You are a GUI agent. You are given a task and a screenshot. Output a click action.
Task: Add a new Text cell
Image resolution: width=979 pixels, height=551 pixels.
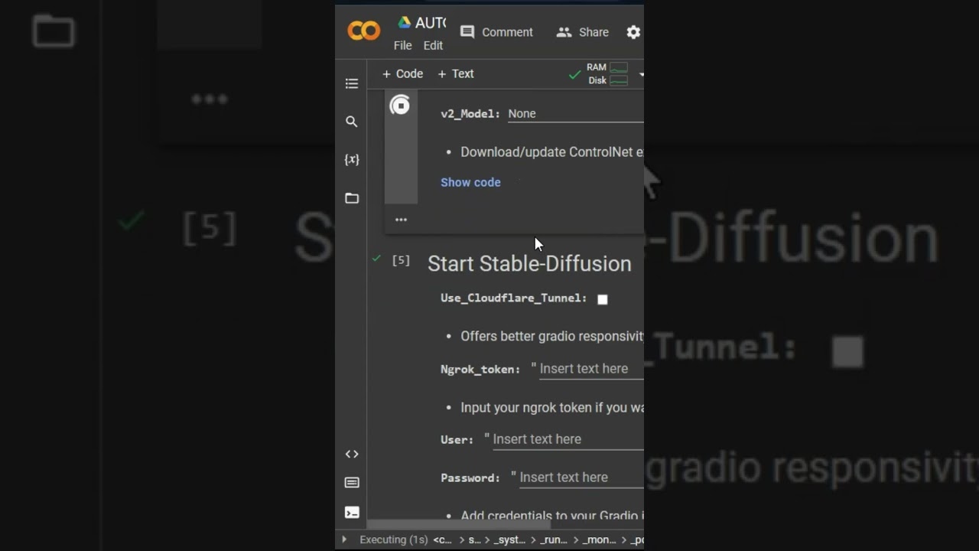(x=456, y=73)
